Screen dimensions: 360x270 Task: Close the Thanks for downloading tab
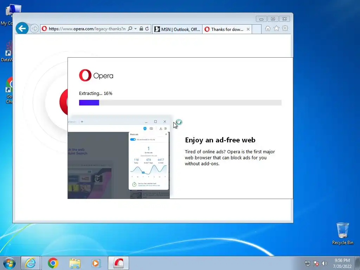[x=248, y=30]
